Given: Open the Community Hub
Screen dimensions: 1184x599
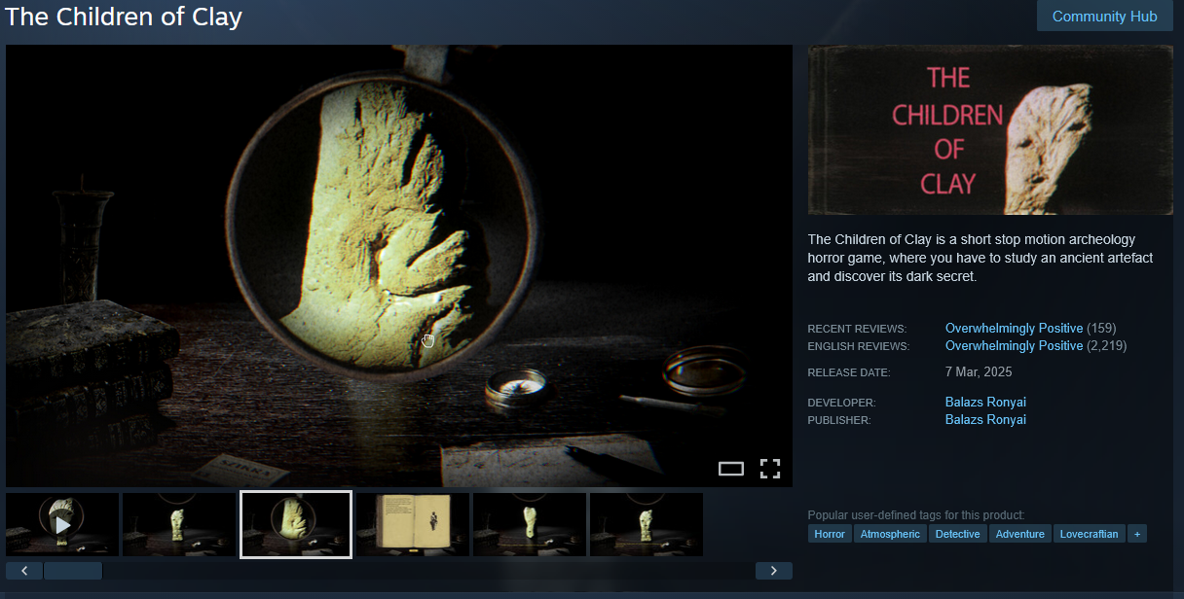Looking at the screenshot, I should click(1104, 17).
